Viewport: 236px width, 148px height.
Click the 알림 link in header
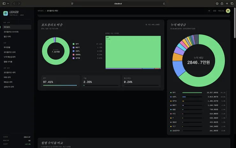tap(215, 11)
